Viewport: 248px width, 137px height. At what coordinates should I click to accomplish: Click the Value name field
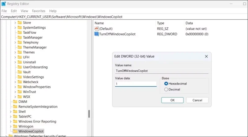click(162, 71)
